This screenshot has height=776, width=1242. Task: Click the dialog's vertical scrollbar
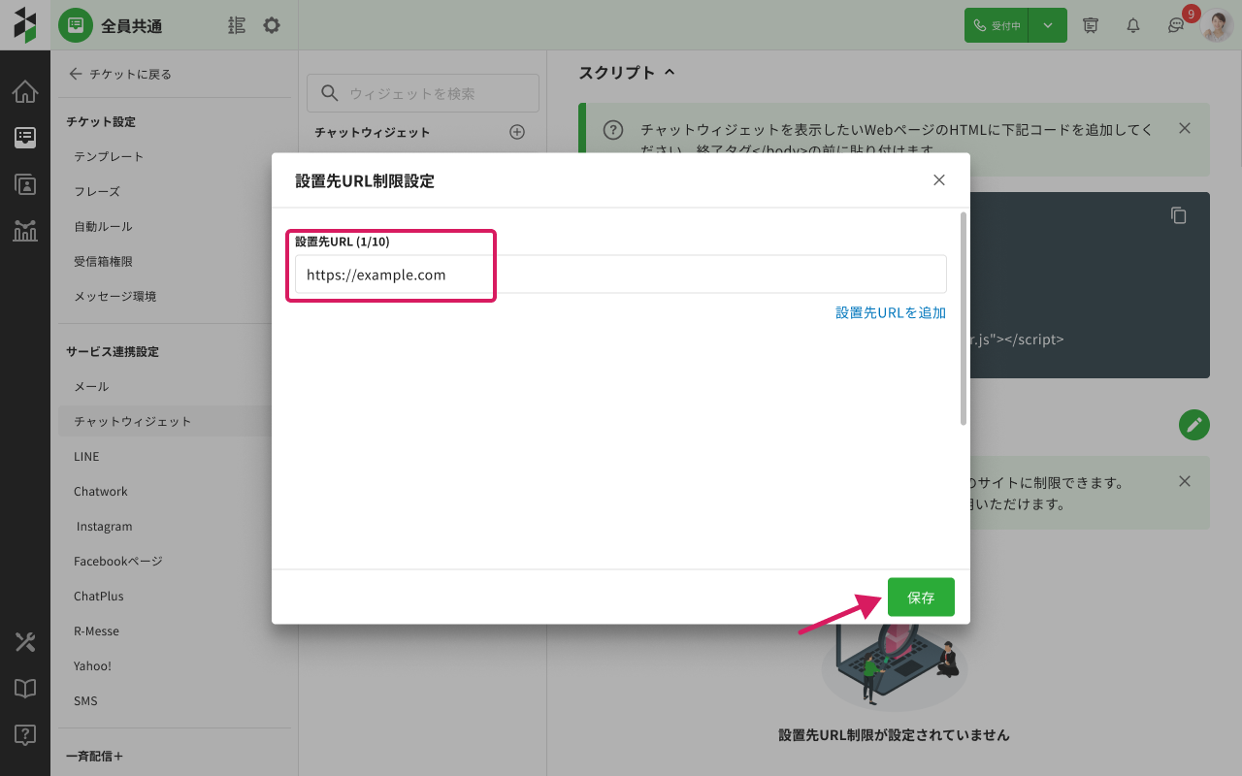(x=963, y=318)
